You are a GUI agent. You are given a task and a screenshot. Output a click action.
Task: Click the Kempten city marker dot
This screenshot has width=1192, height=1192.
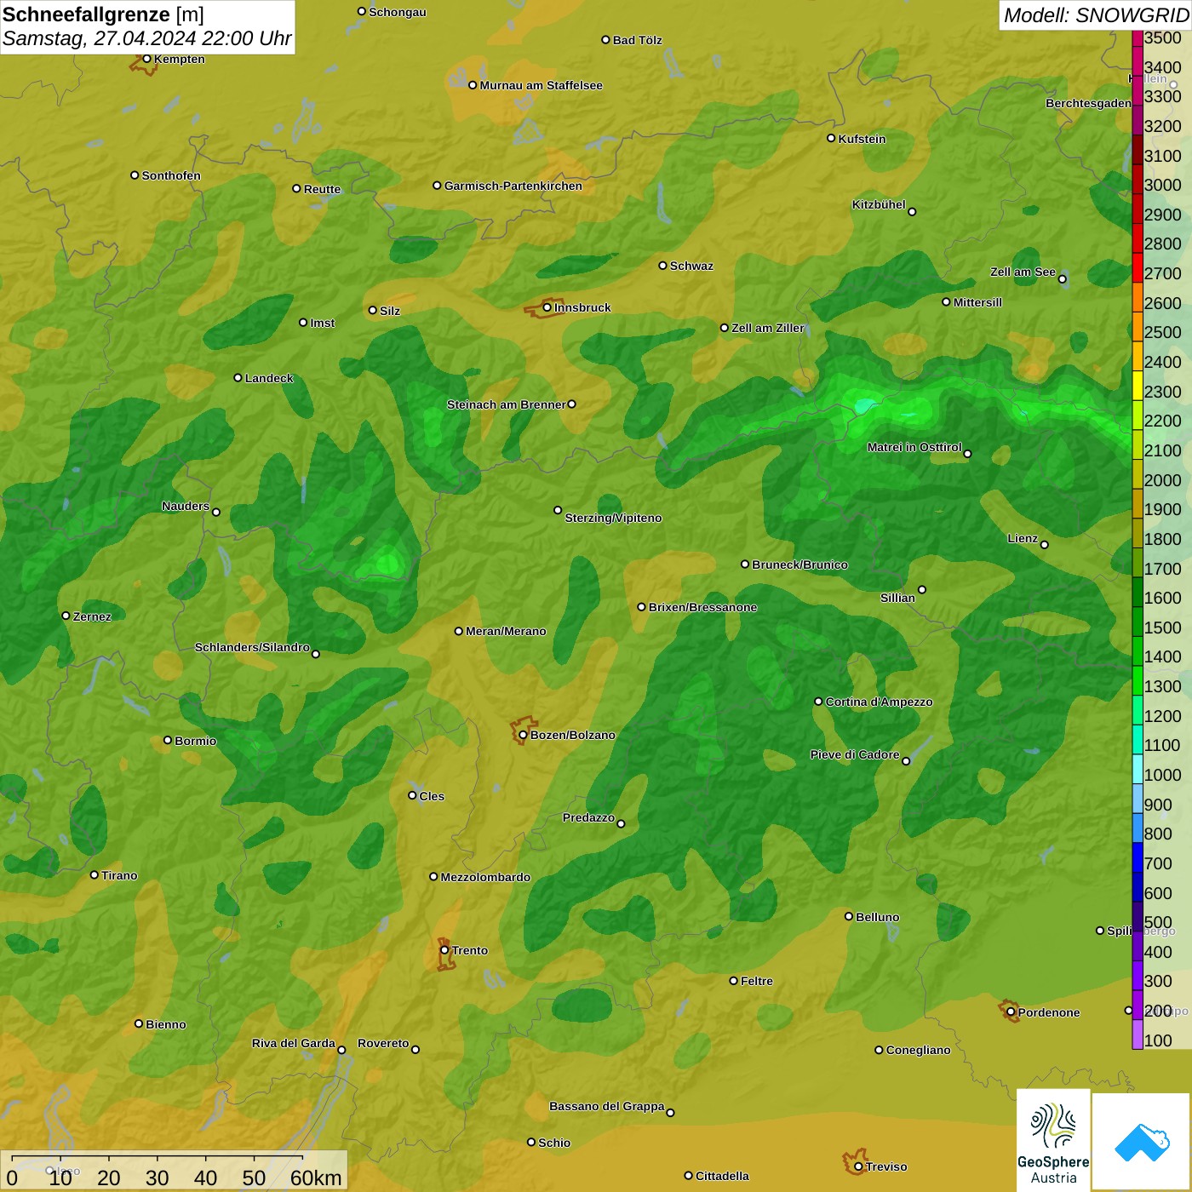(146, 59)
